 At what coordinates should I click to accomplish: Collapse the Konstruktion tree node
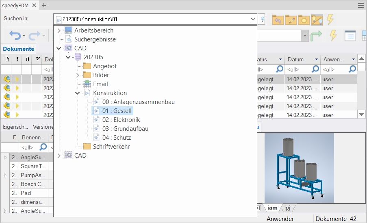[78, 93]
